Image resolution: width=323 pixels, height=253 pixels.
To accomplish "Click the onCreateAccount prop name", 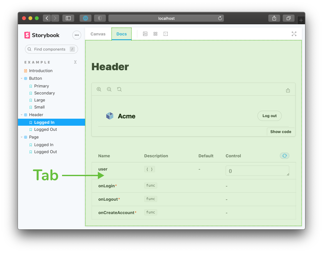I will pos(116,213).
